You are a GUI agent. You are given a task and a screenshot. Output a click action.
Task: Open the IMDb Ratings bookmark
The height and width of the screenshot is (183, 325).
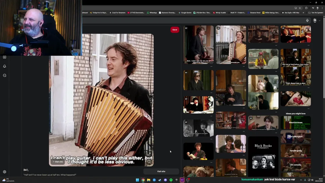tap(271, 12)
